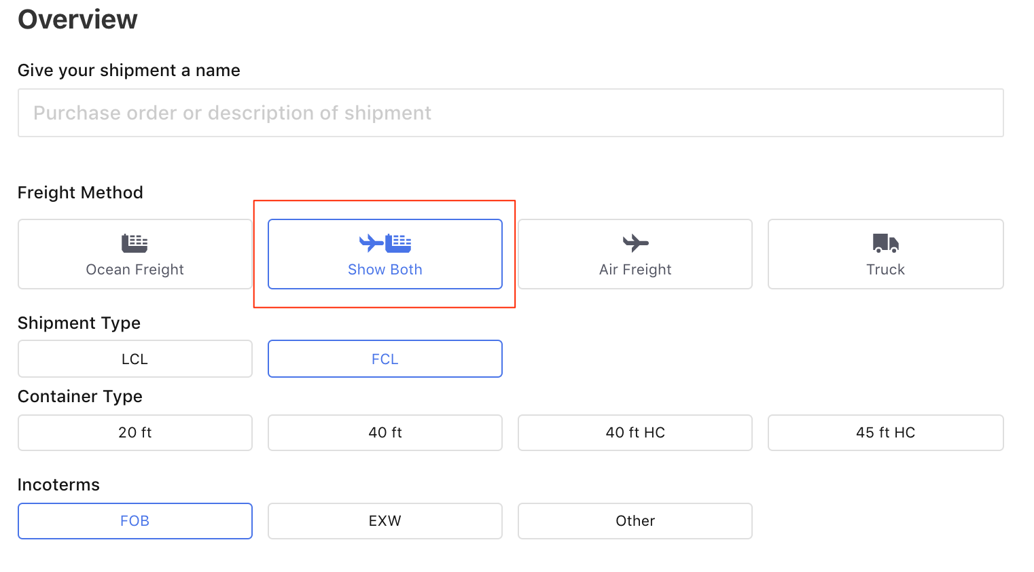Focus the shipment name input field

click(x=510, y=113)
